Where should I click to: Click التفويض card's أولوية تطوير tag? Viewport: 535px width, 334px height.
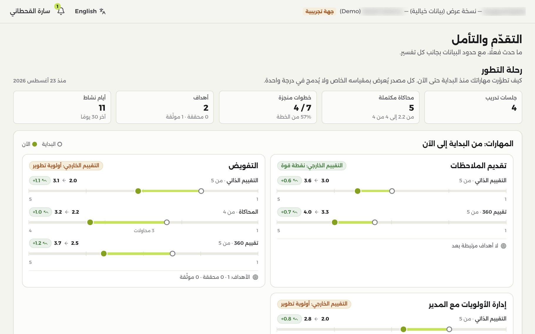pyautogui.click(x=66, y=166)
